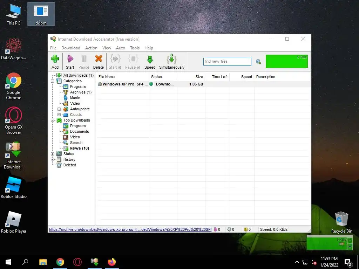Select the Autoupdate tree item
Viewport: 359px width, 269px height.
(x=80, y=109)
